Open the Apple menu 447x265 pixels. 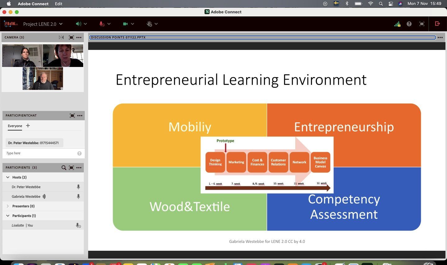[9, 4]
